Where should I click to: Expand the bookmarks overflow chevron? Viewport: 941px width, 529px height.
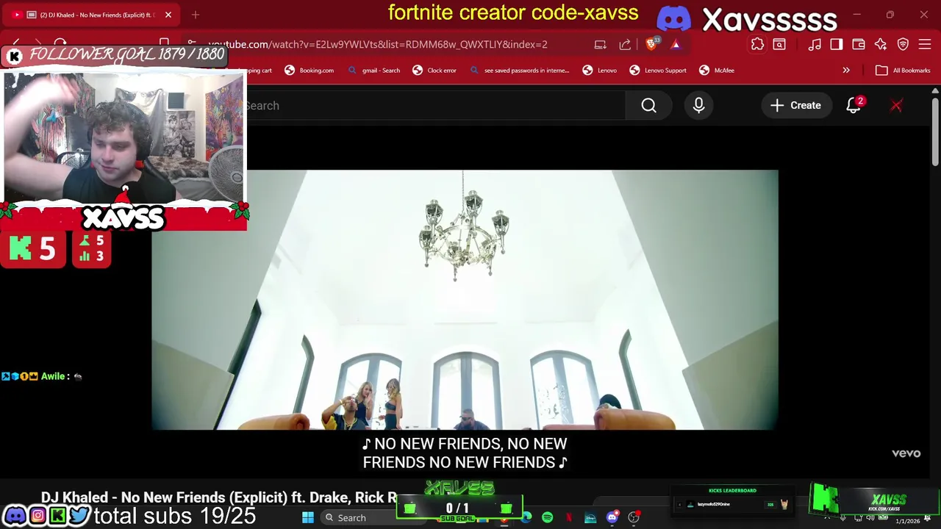846,71
